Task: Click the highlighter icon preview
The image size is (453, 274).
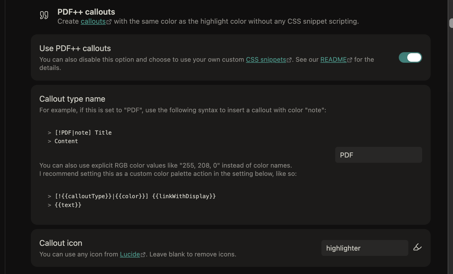Action: [x=417, y=248]
